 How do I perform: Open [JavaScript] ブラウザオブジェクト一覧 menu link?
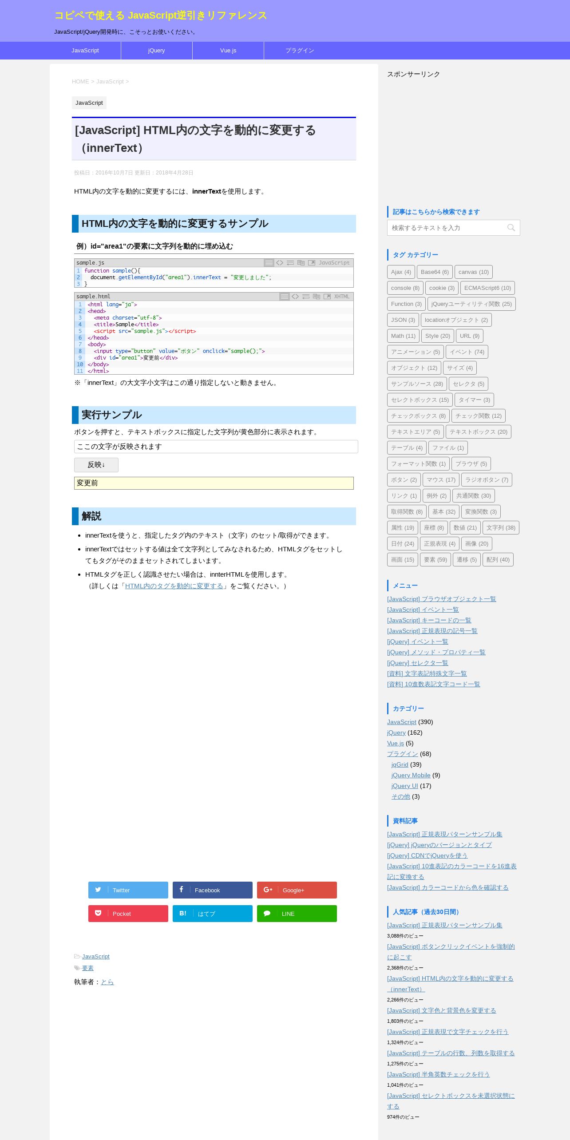point(442,599)
